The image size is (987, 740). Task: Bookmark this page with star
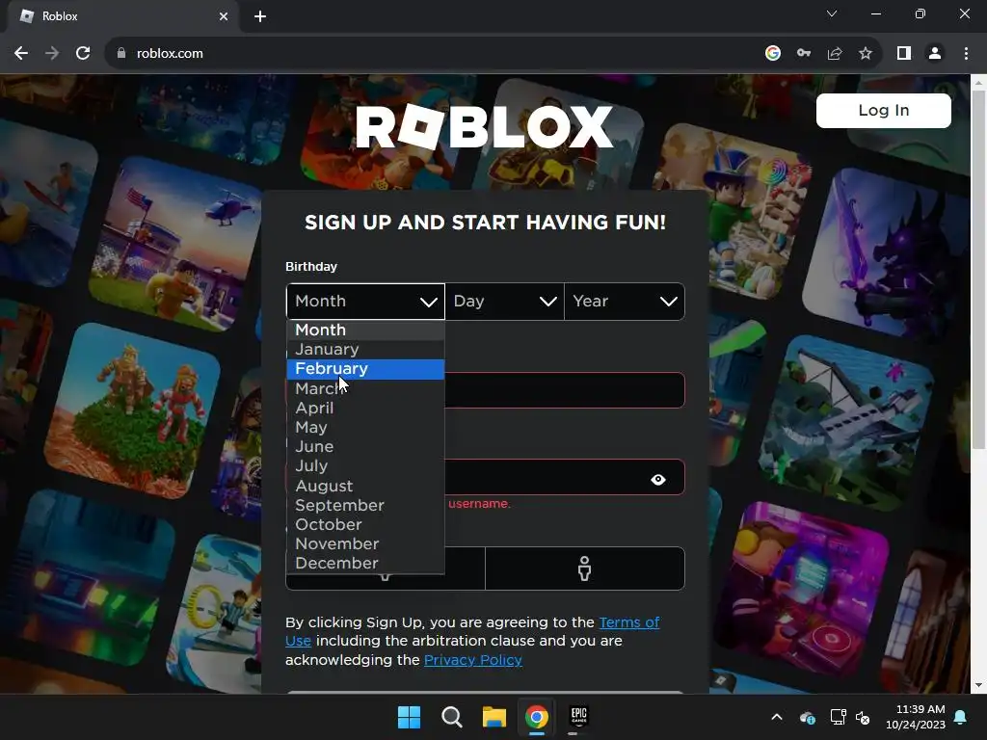click(866, 54)
